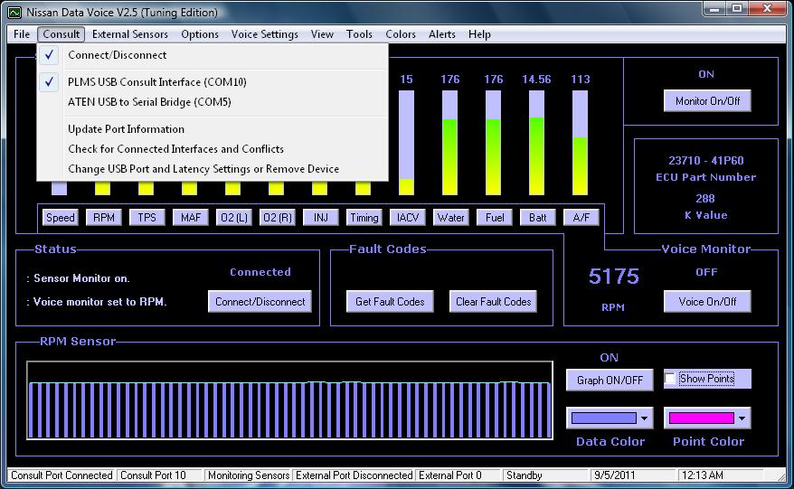
Task: Click the A/F sensor button
Action: [581, 218]
